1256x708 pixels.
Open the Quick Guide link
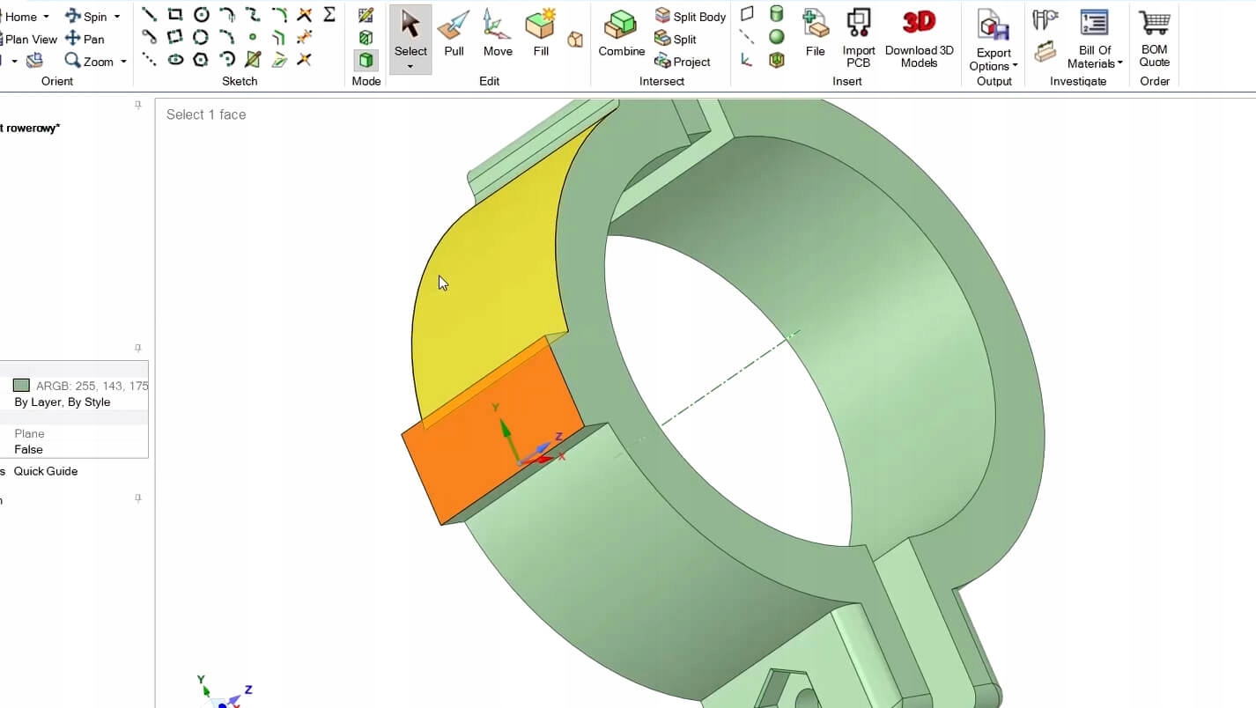(46, 471)
